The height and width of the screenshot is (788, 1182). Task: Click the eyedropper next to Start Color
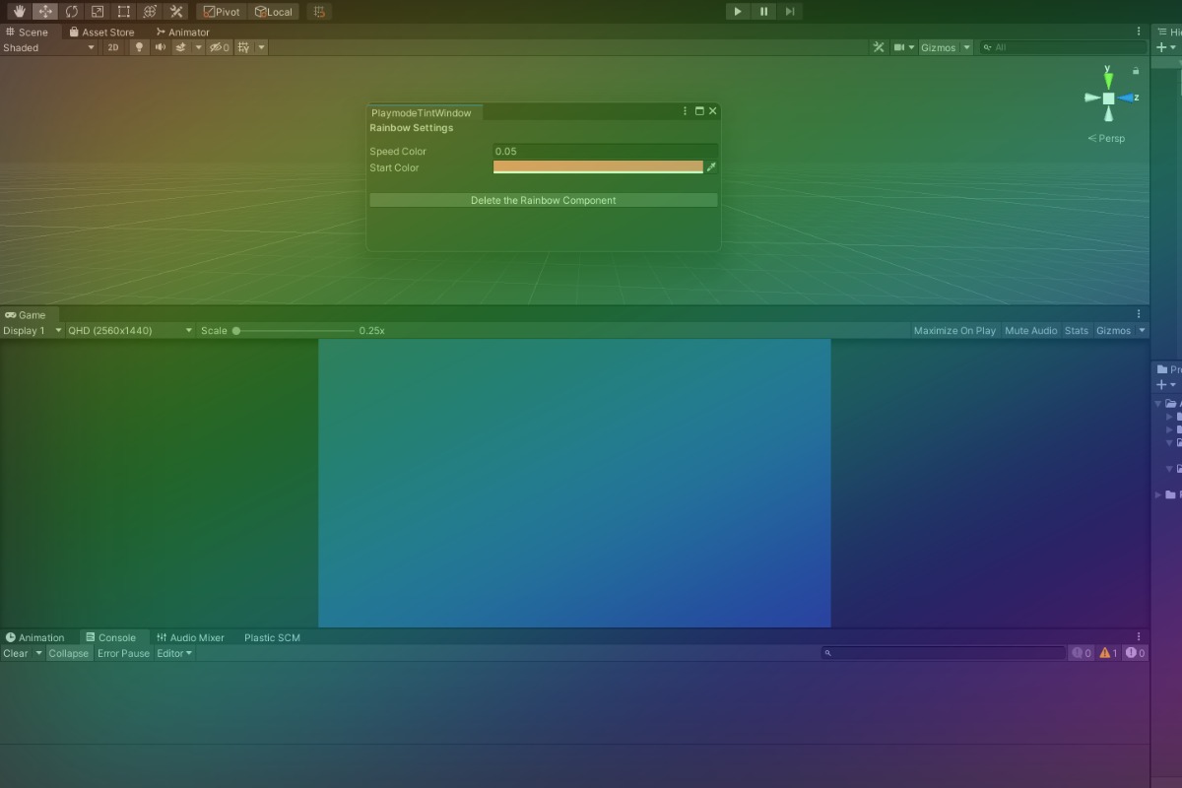tap(711, 167)
